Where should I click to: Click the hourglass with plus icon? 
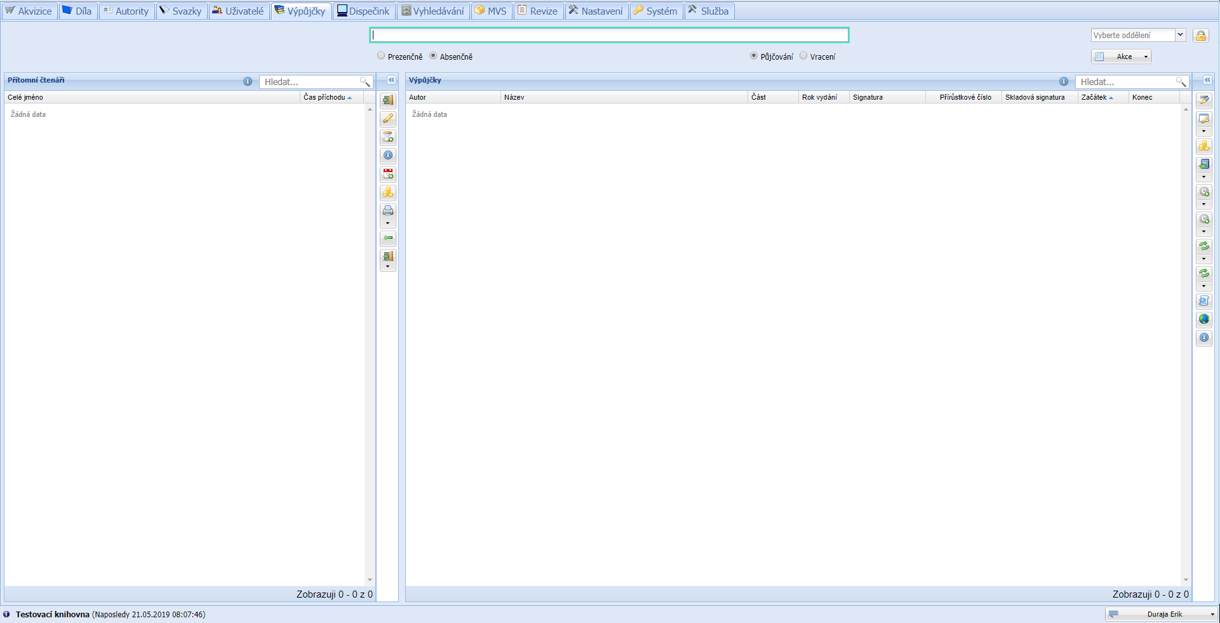pos(388,137)
